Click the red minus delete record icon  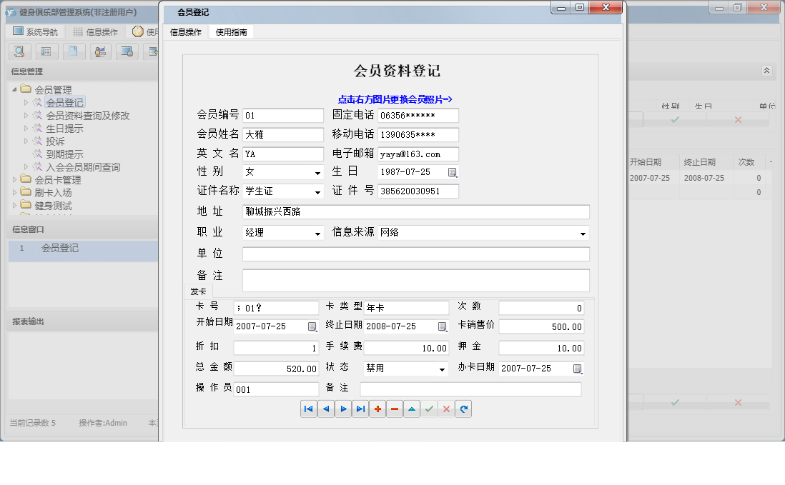[395, 409]
